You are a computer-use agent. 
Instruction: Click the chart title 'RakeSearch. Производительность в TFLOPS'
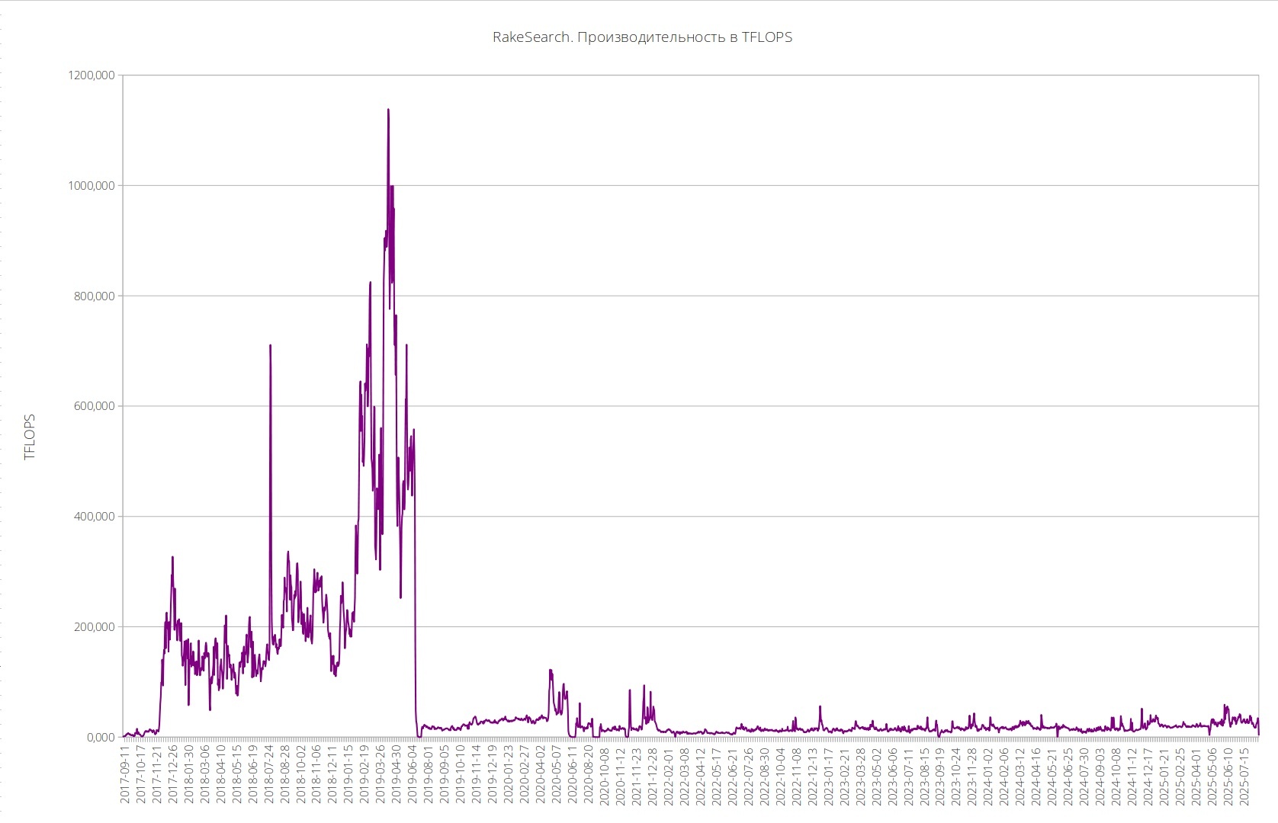tap(642, 37)
